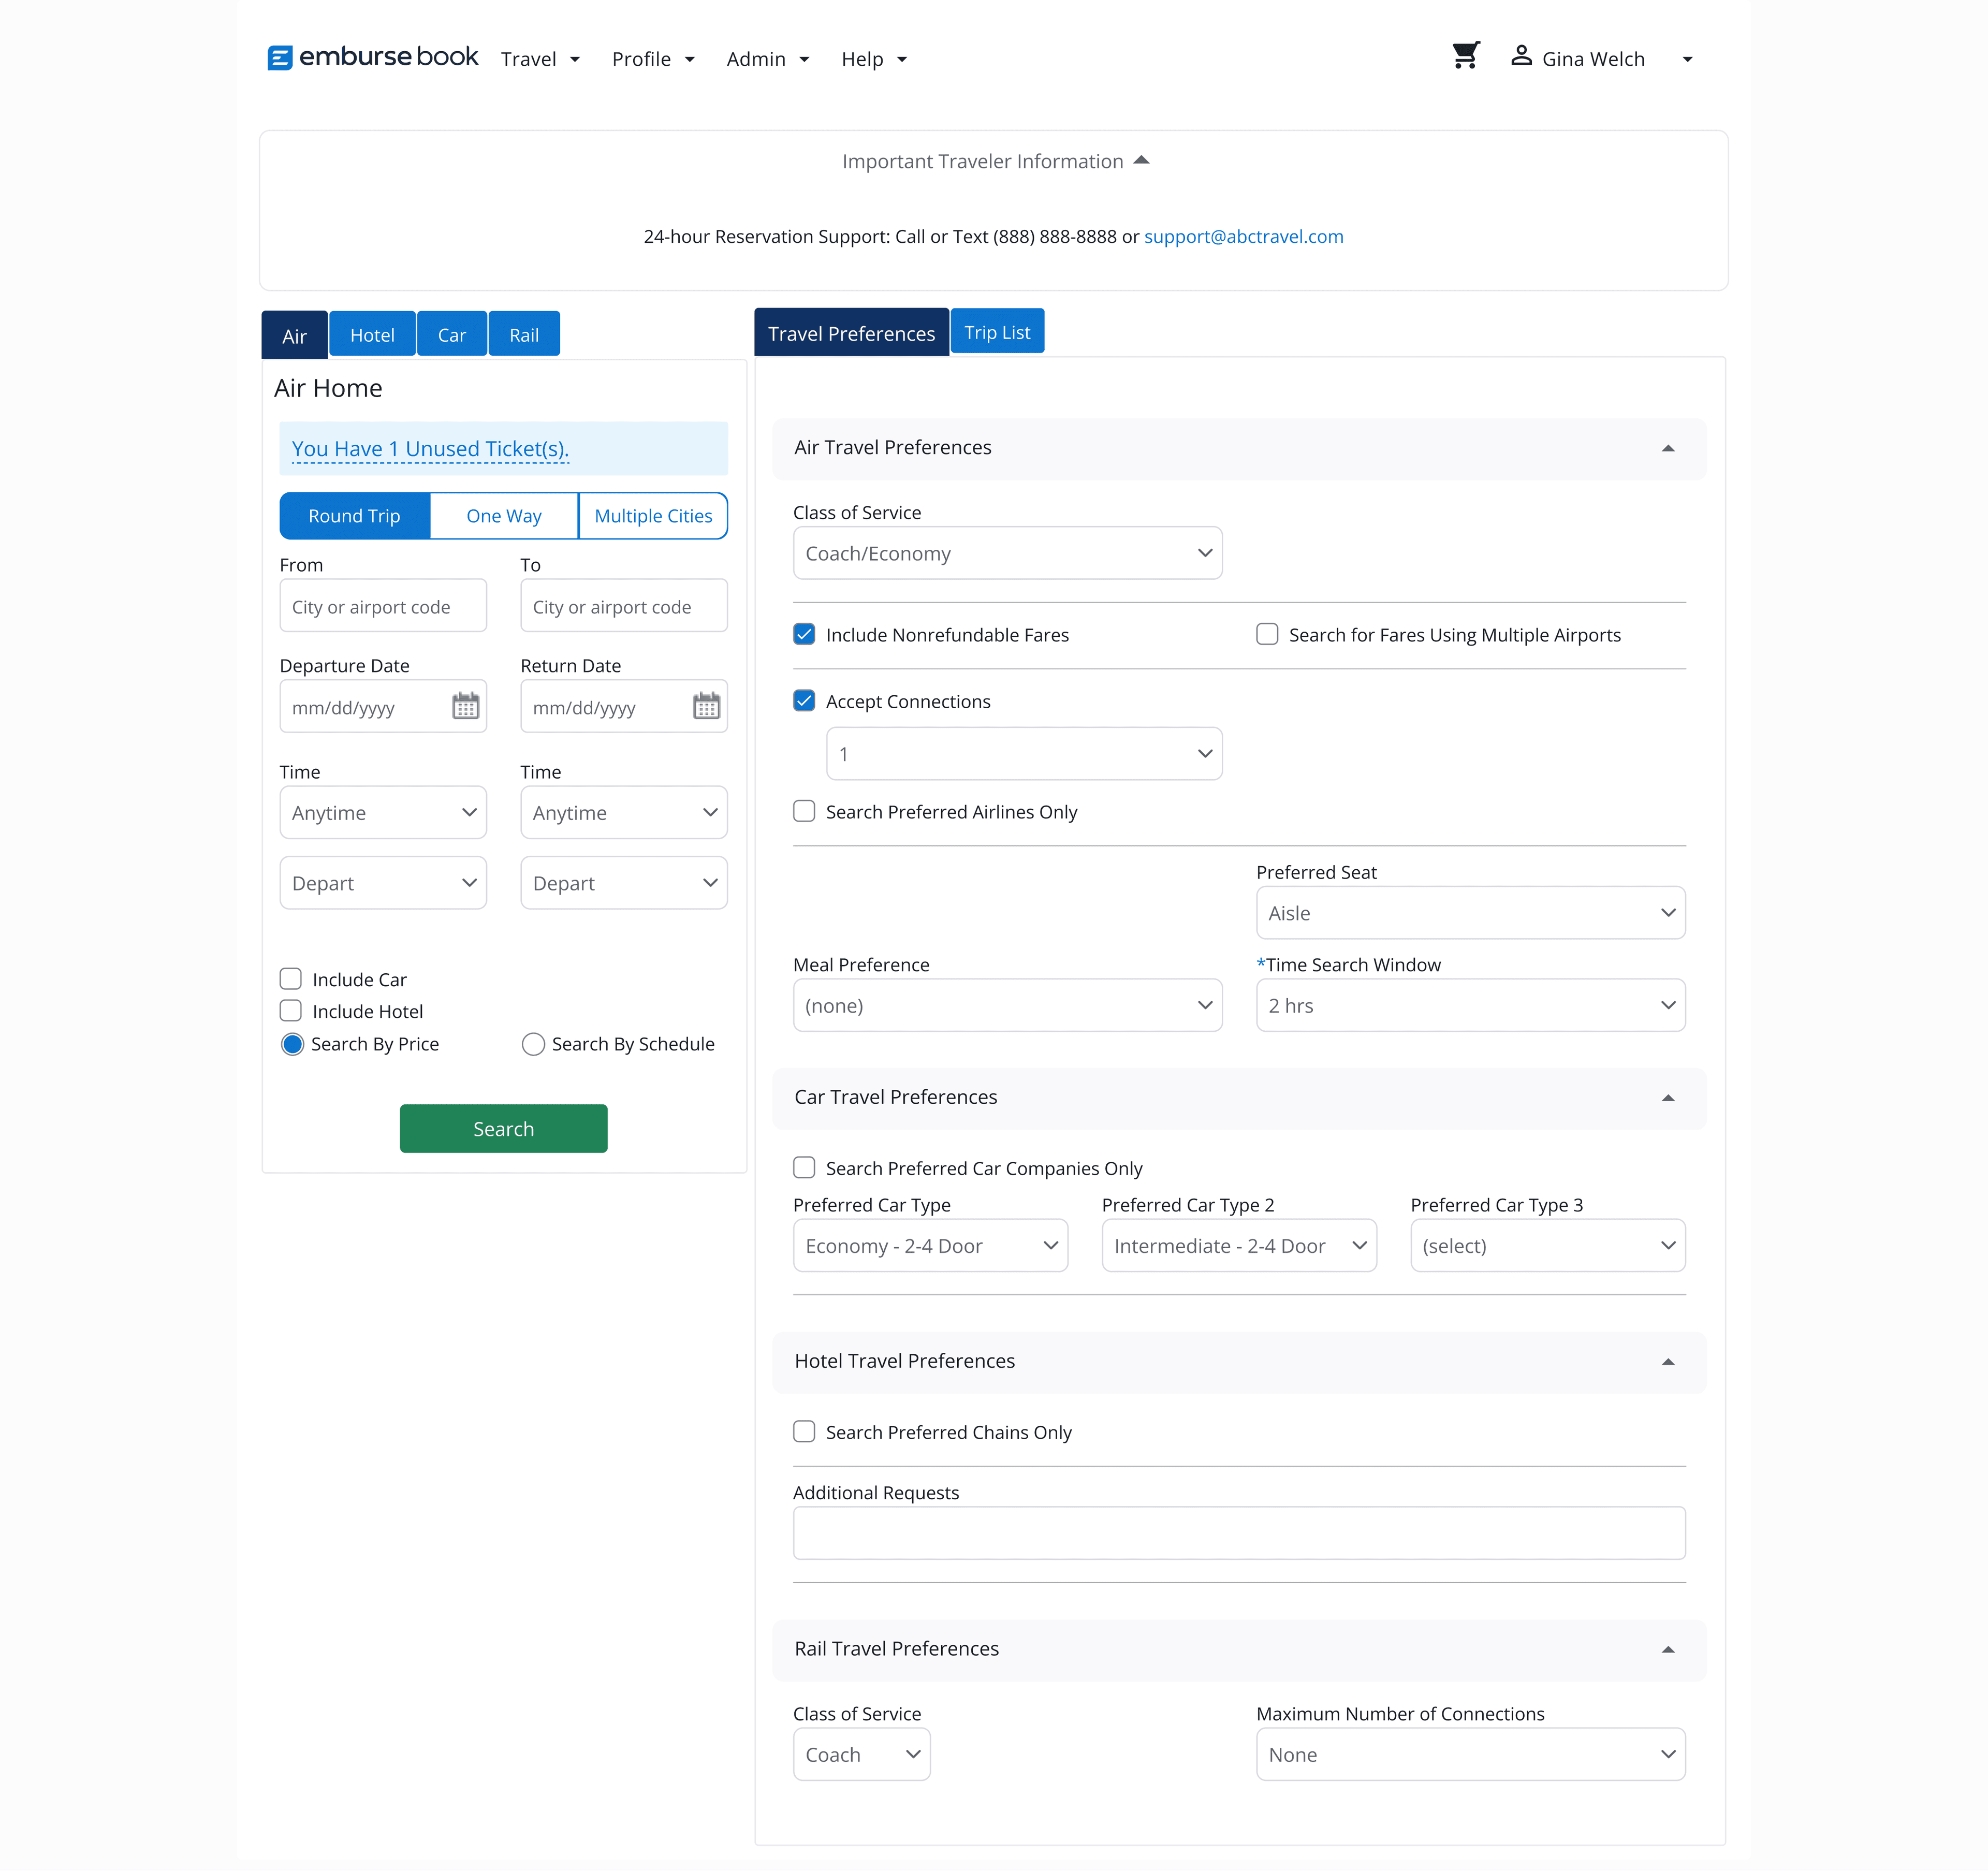Open the Return Date calendar icon
The width and height of the screenshot is (1988, 1871).
706,707
